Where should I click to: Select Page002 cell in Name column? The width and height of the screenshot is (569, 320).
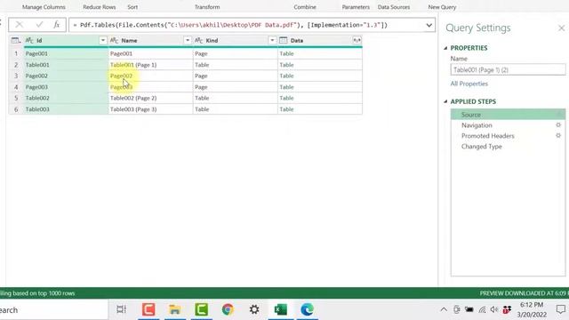(150, 76)
